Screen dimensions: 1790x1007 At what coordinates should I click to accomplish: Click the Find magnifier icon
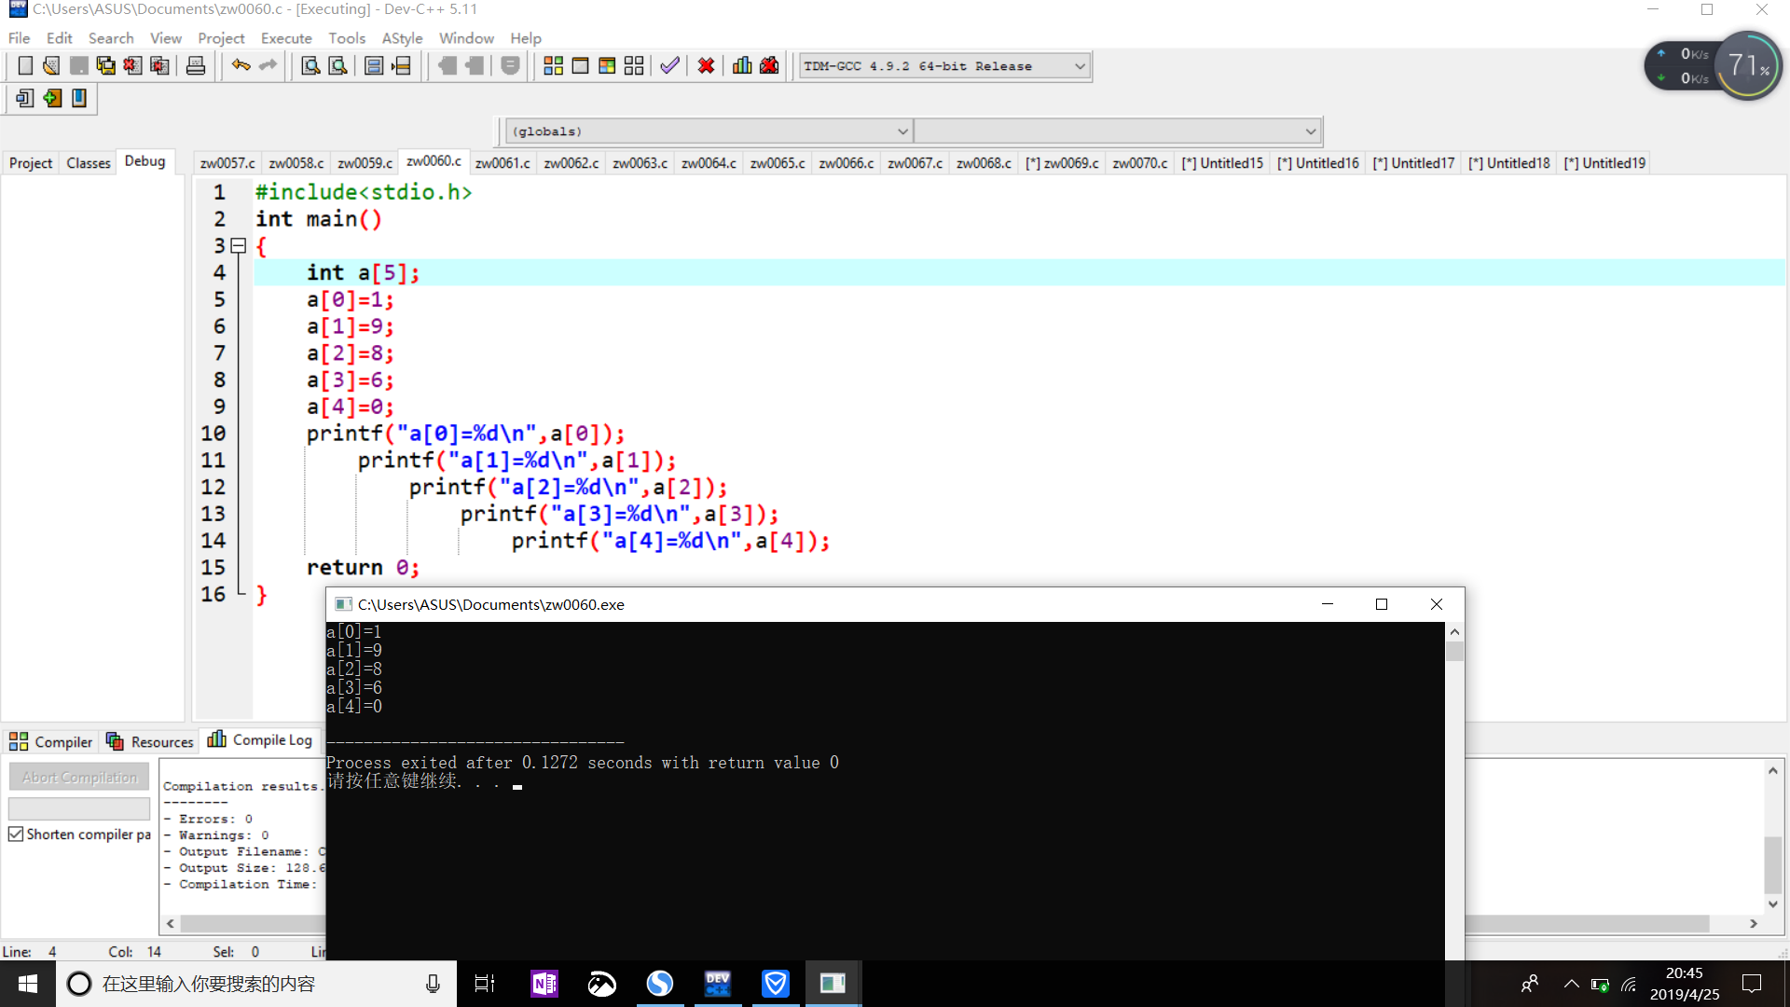coord(310,66)
